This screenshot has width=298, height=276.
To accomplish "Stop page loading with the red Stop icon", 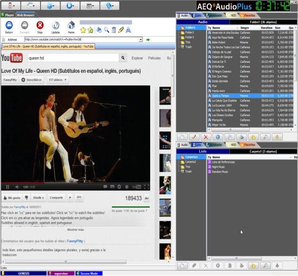I will [40, 27].
